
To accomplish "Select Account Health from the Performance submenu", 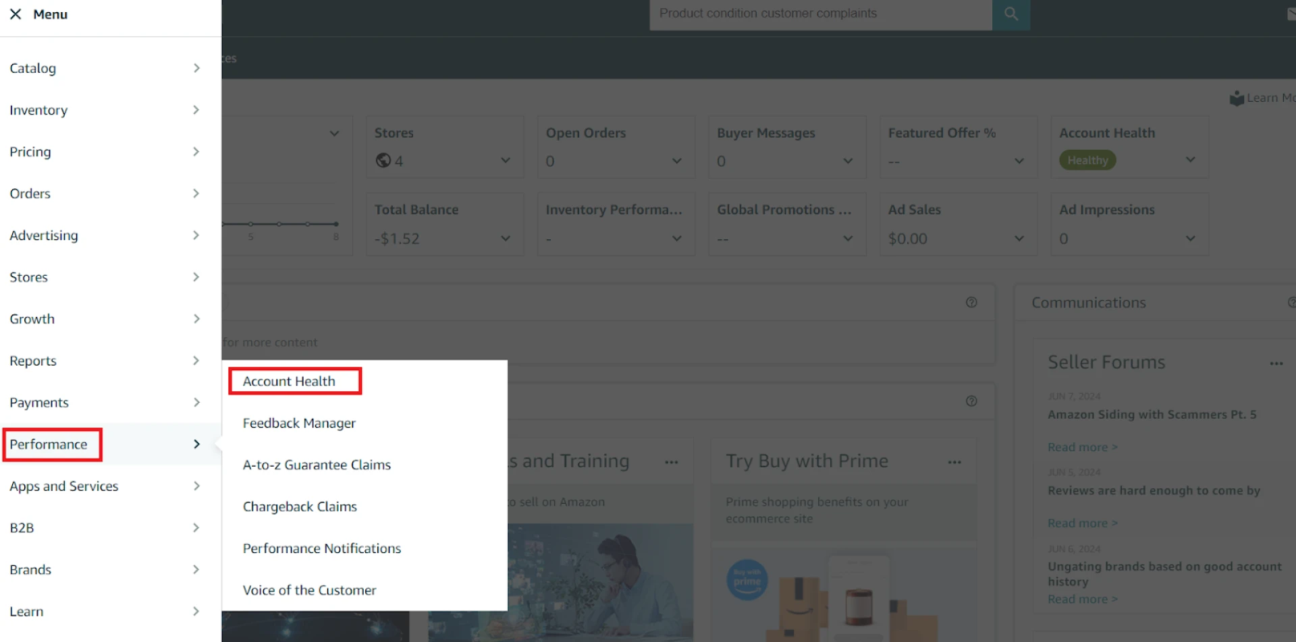I will click(x=289, y=381).
